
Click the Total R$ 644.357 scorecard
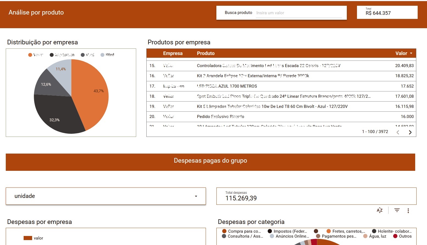click(387, 12)
